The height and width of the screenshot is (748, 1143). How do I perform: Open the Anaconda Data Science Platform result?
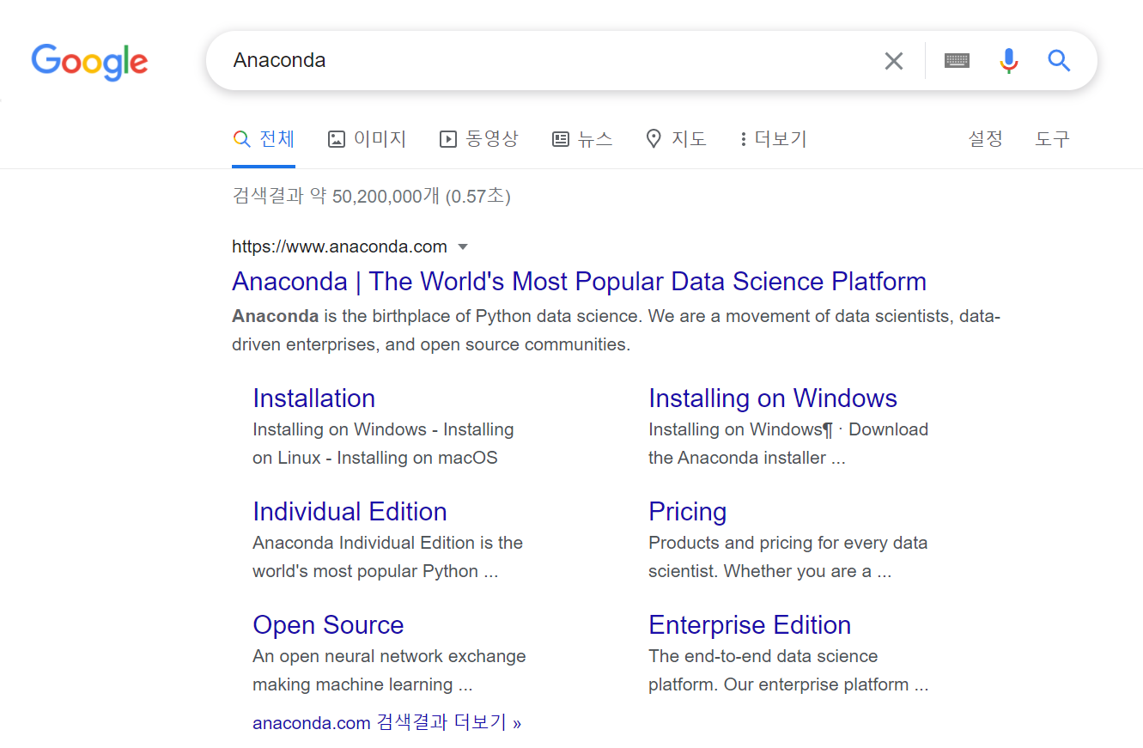coord(579,282)
